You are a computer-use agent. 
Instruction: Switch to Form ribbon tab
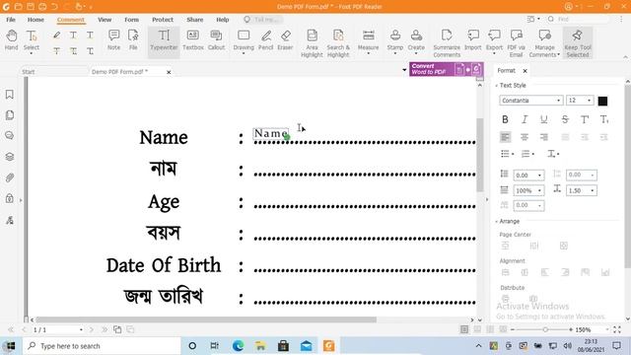pyautogui.click(x=131, y=20)
